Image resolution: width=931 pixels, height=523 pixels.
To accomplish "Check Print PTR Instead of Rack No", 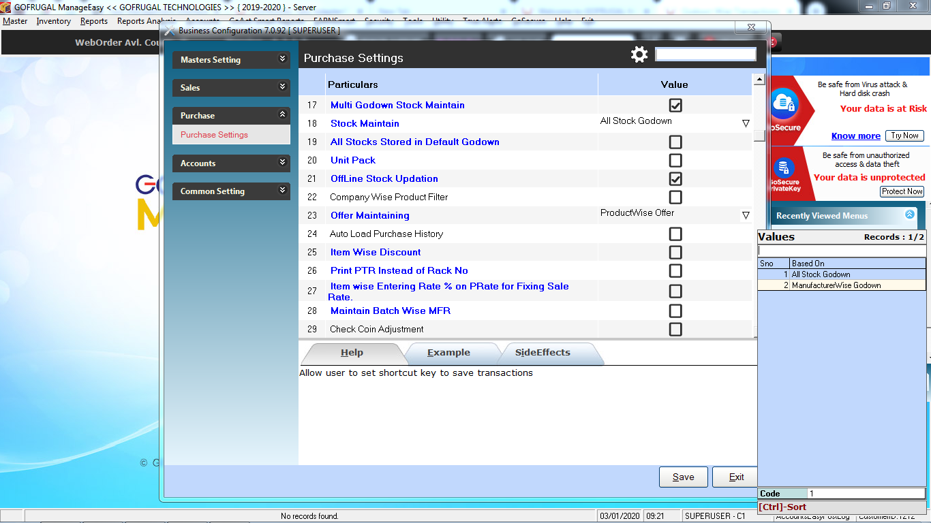I will pyautogui.click(x=675, y=271).
